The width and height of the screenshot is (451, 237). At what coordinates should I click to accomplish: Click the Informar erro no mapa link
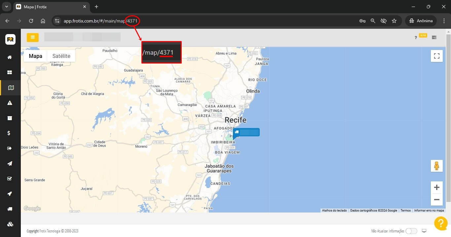[x=429, y=211]
